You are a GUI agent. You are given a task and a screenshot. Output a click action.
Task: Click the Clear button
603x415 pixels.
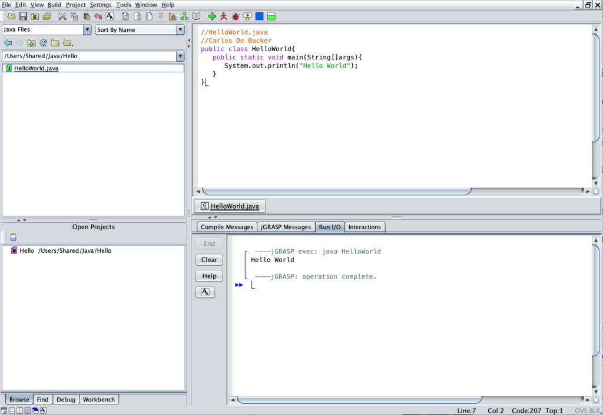tap(209, 260)
